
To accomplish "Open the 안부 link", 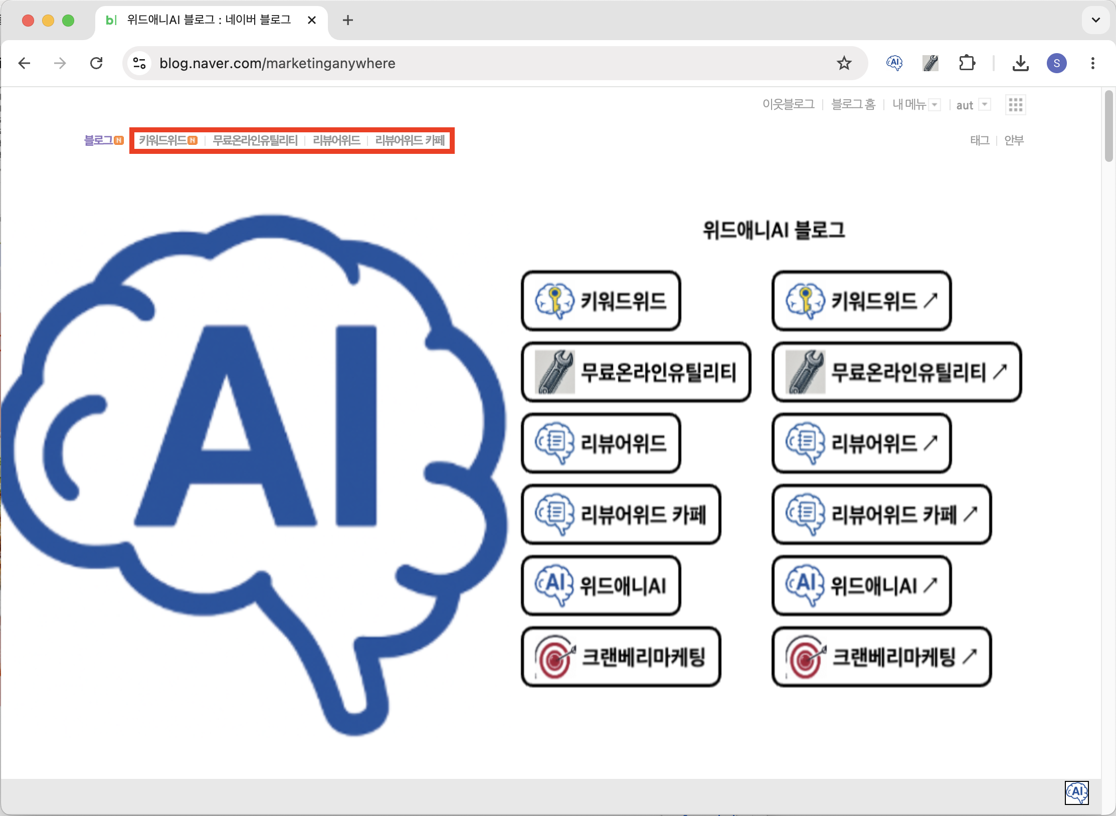I will pos(1014,140).
